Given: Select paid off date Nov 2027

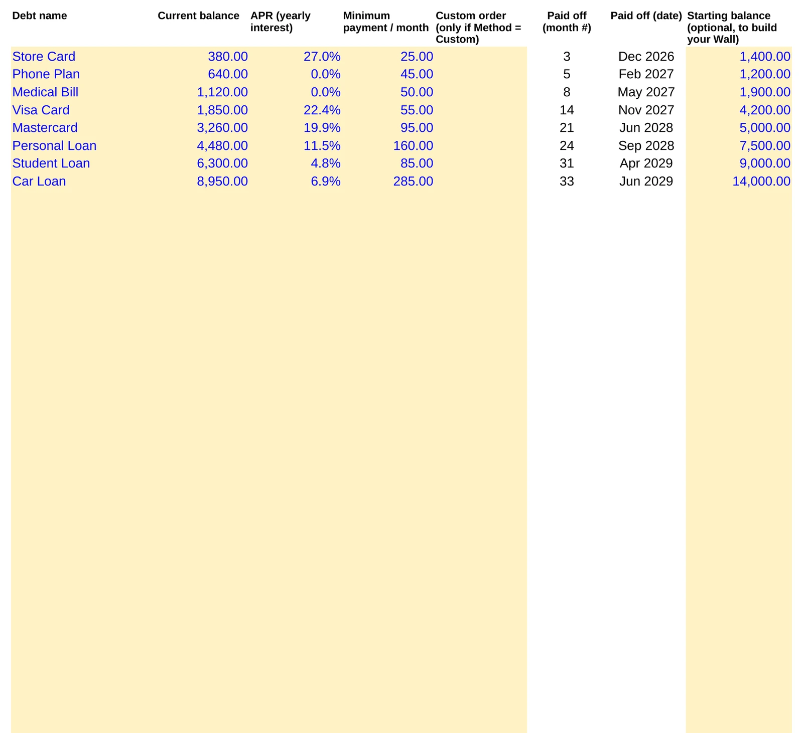Looking at the screenshot, I should coord(646,110).
